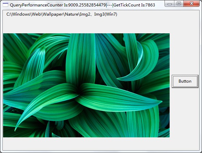
Task: Click the QueryPerformanceCounter text in title bar
Action: [36, 5]
